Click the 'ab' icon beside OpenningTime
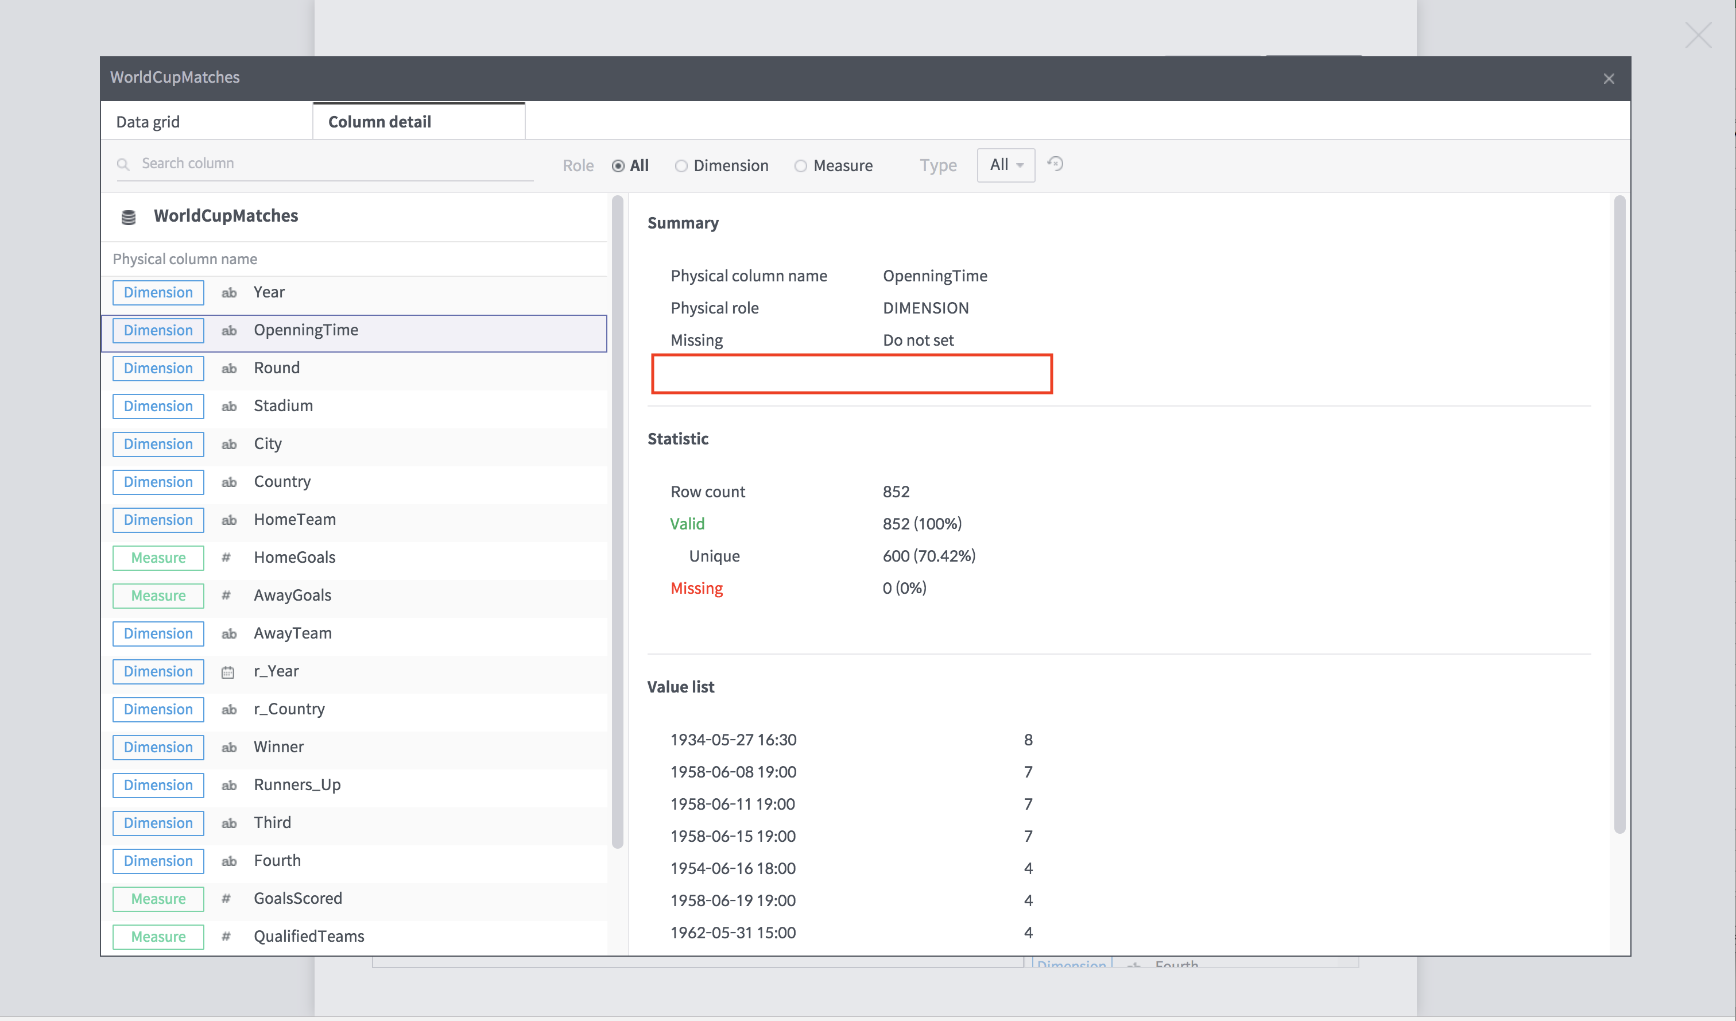 (x=228, y=330)
